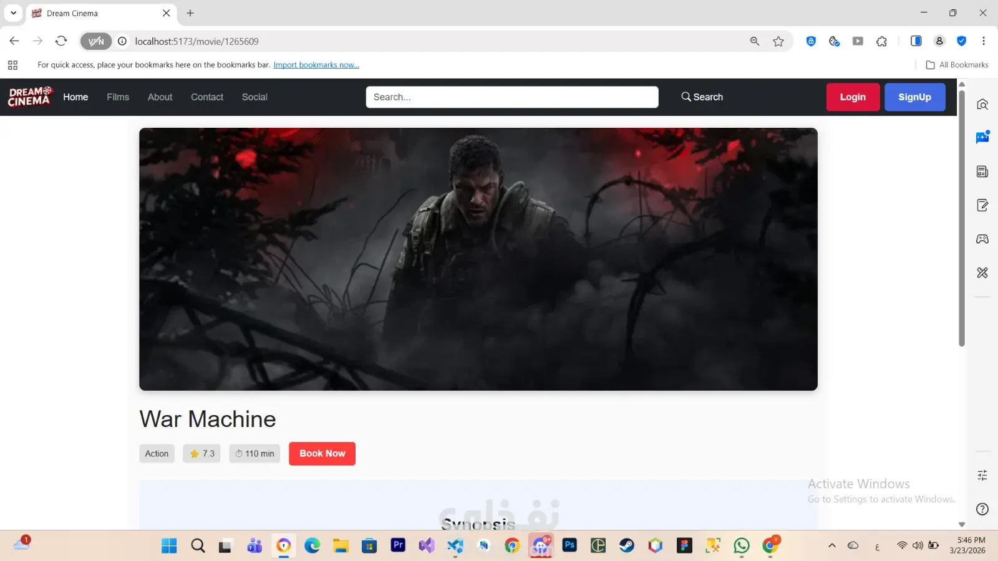Navigate to the Contact page
Viewport: 998px width, 561px height.
207,97
